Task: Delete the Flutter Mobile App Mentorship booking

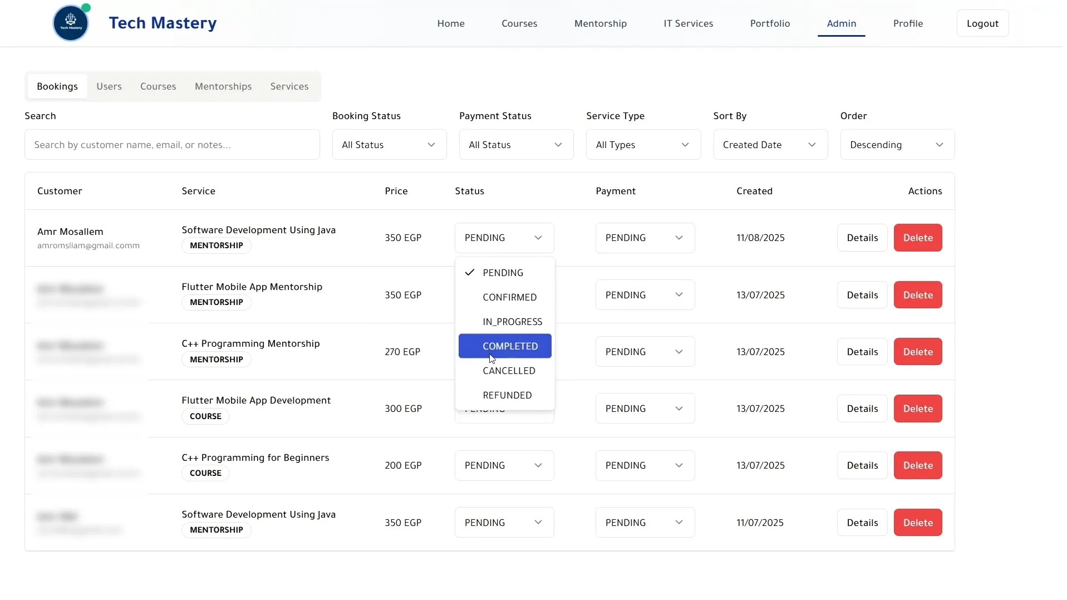Action: tap(918, 295)
